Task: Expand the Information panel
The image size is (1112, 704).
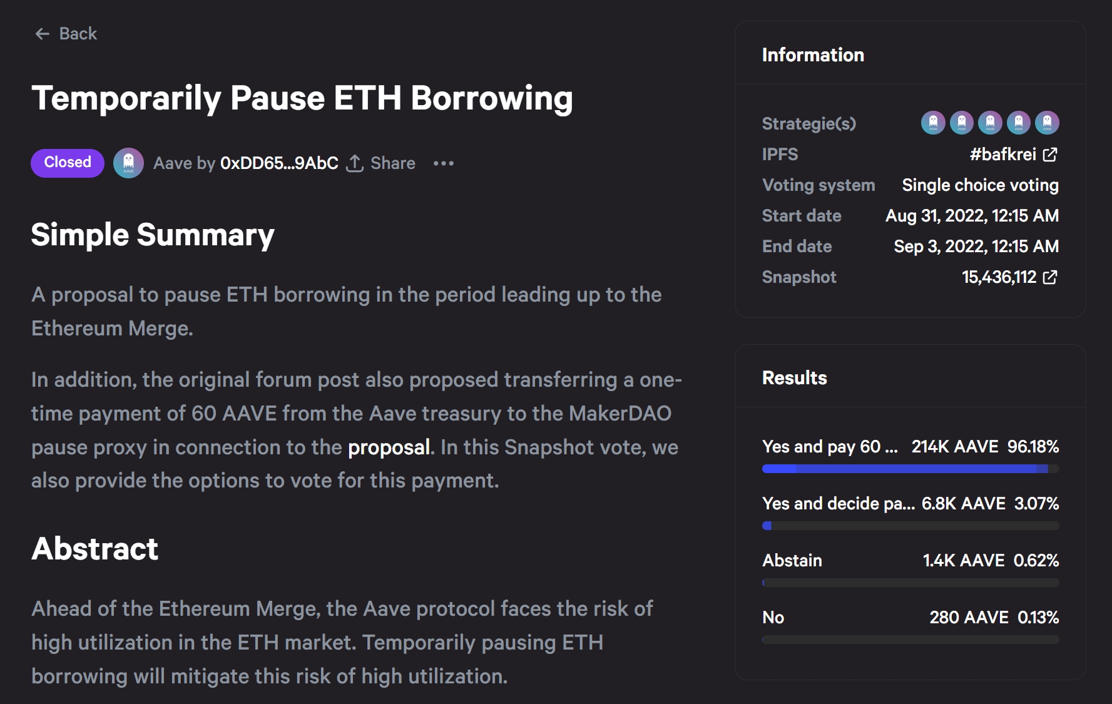Action: click(812, 55)
